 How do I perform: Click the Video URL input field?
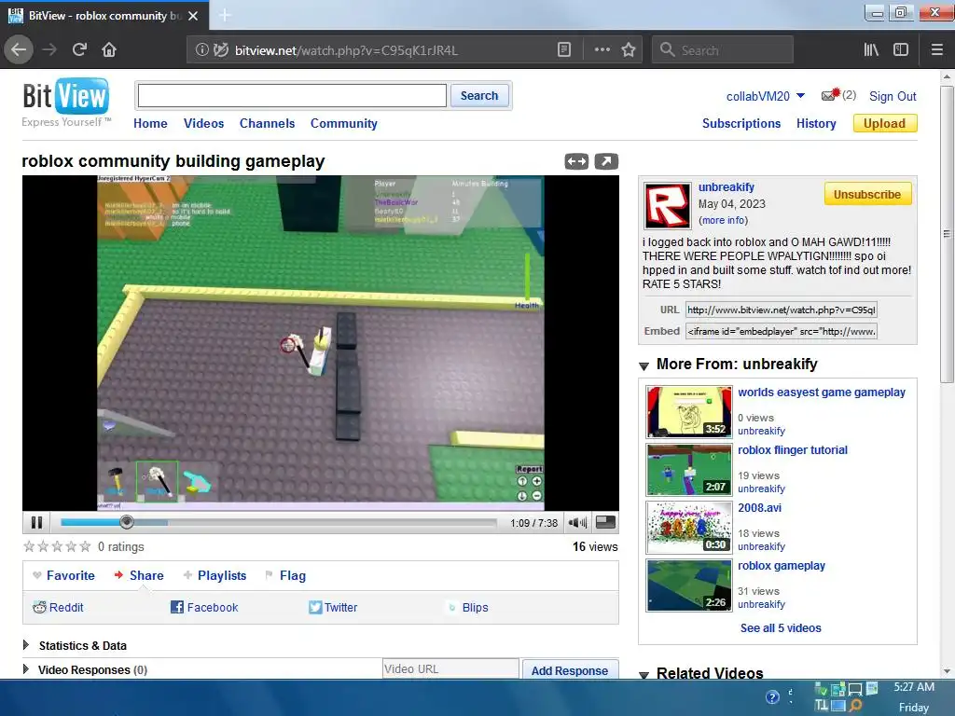450,668
